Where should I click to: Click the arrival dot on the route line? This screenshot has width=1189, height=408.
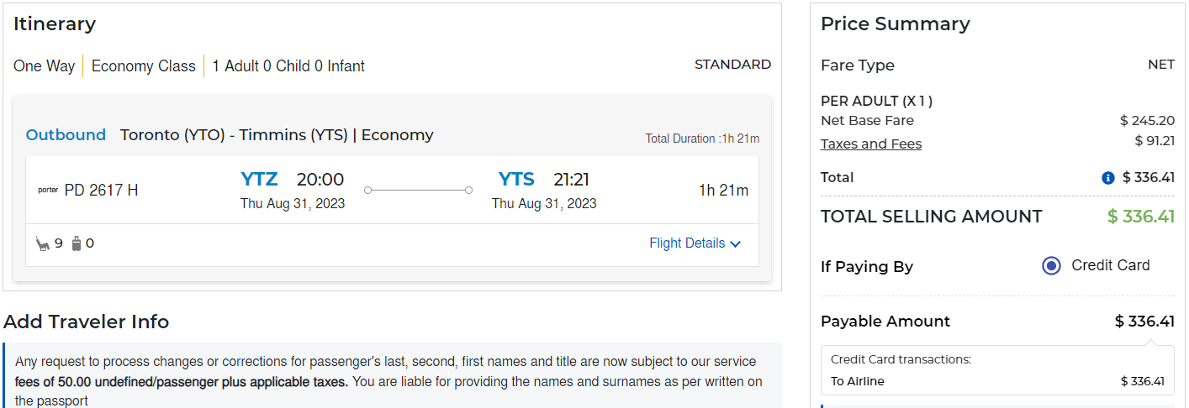[x=468, y=191]
